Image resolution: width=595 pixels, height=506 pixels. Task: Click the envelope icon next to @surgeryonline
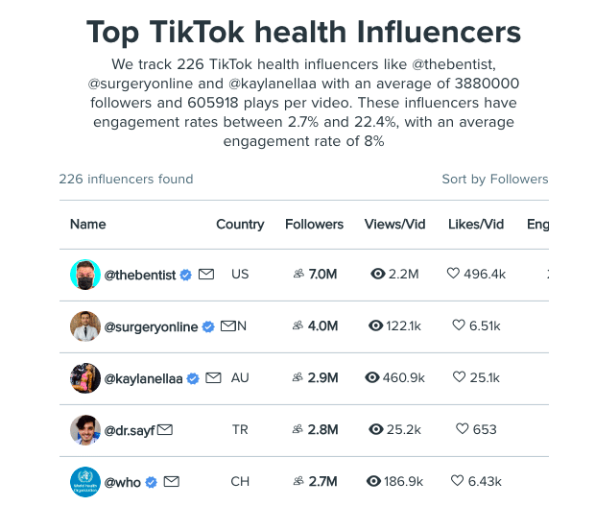pyautogui.click(x=228, y=325)
